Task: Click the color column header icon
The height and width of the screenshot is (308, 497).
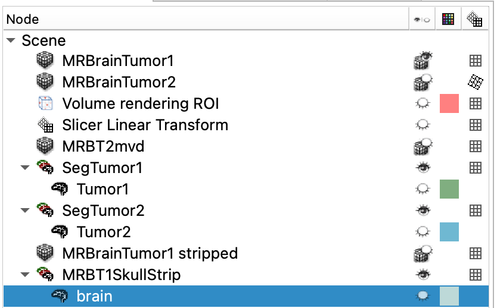Action: [x=448, y=19]
